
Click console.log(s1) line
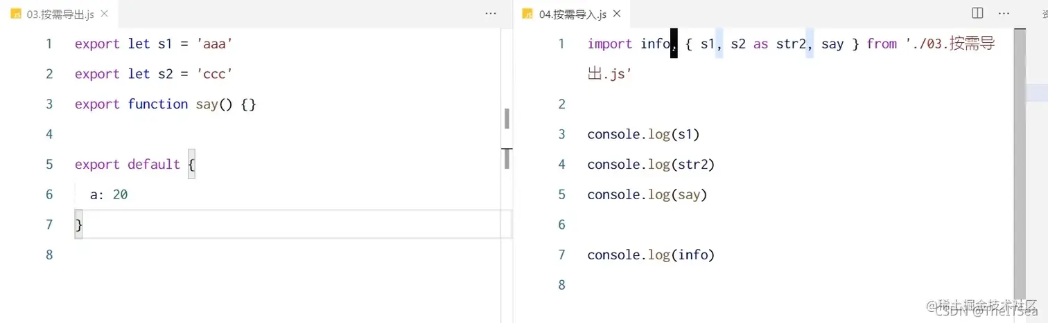[643, 134]
